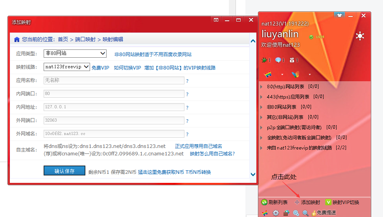Click the skin/theme shirt icon in nat123 window
This screenshot has height=217, width=383.
[339, 15]
